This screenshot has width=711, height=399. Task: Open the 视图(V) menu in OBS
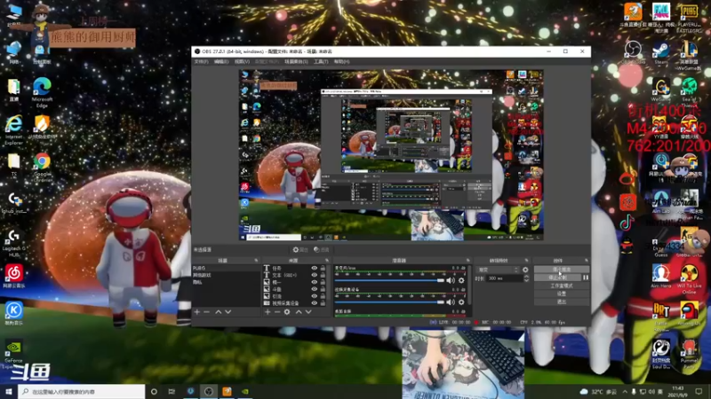click(242, 61)
